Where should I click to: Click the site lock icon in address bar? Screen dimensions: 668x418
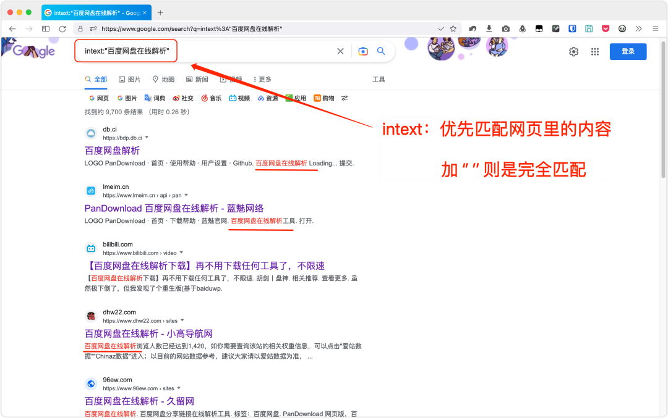[80, 29]
